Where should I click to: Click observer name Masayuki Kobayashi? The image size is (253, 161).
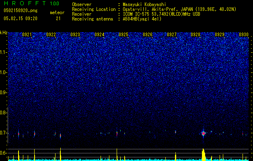click(x=144, y=4)
